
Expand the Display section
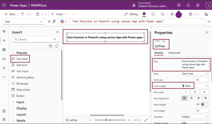(13, 108)
